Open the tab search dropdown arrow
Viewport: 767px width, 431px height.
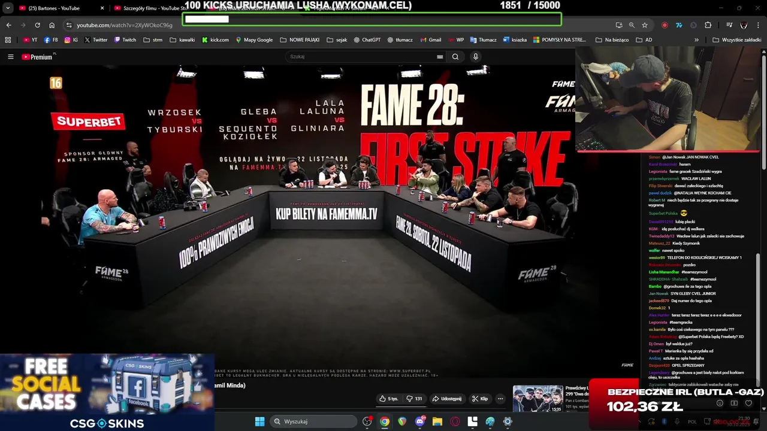coord(8,8)
